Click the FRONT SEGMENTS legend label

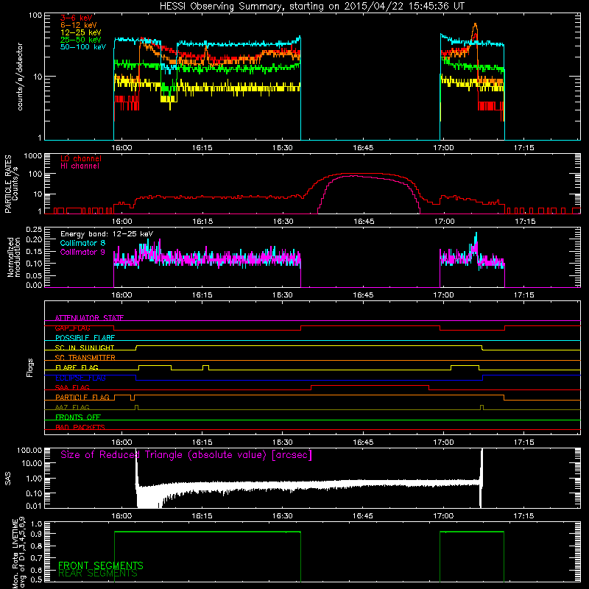pyautogui.click(x=101, y=565)
